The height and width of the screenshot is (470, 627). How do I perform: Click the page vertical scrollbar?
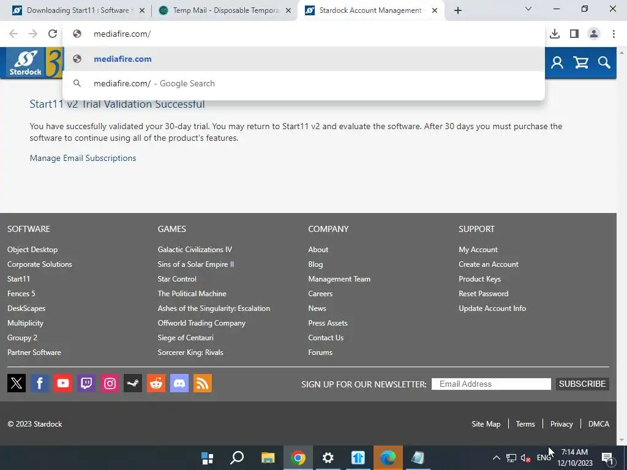click(x=621, y=246)
